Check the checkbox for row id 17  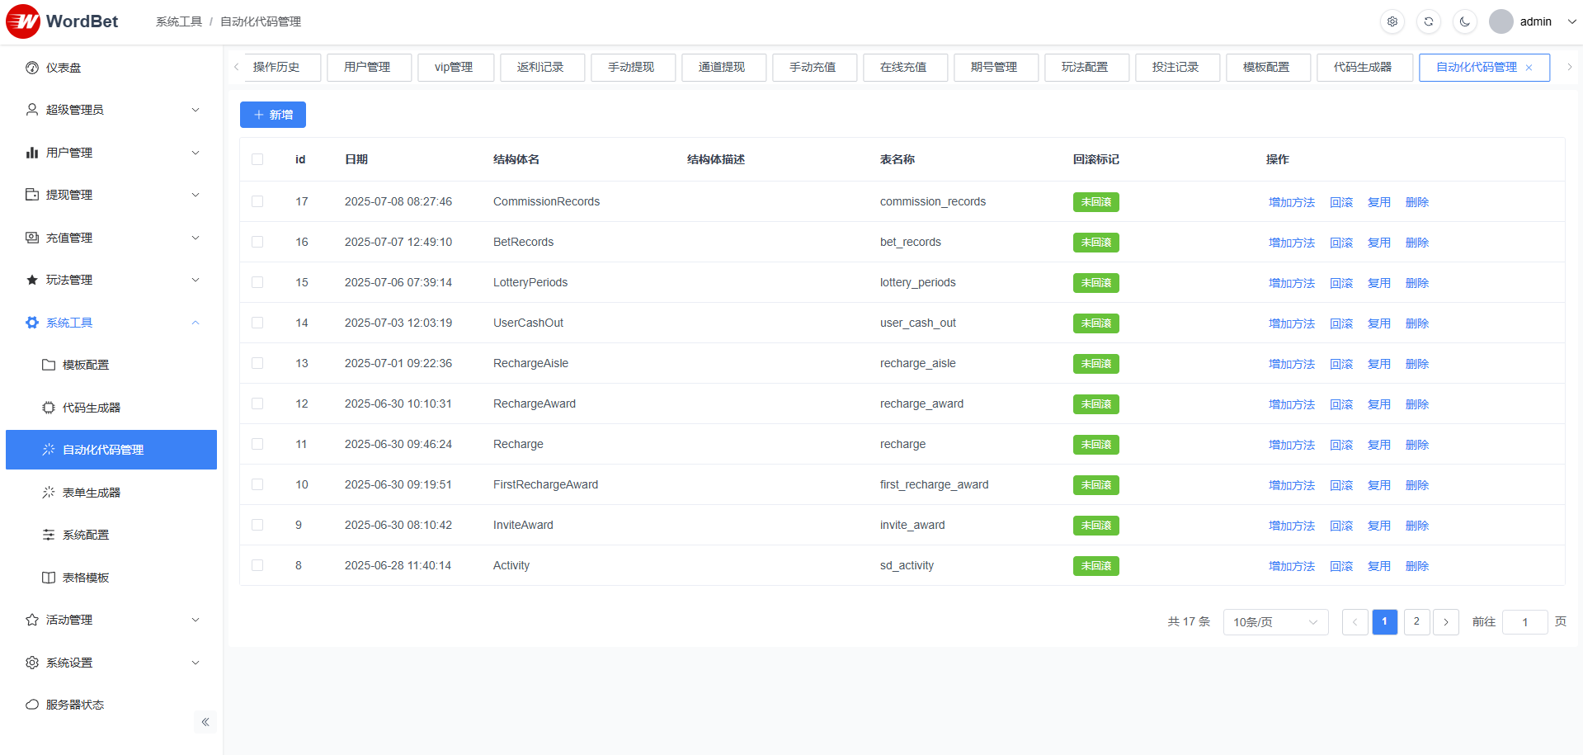(257, 201)
